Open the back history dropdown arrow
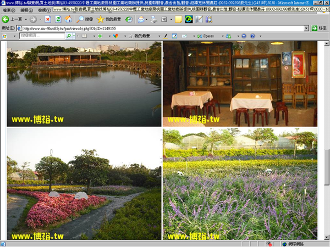Image resolution: width=330 pixels, height=247 pixels. pyautogui.click(x=26, y=19)
